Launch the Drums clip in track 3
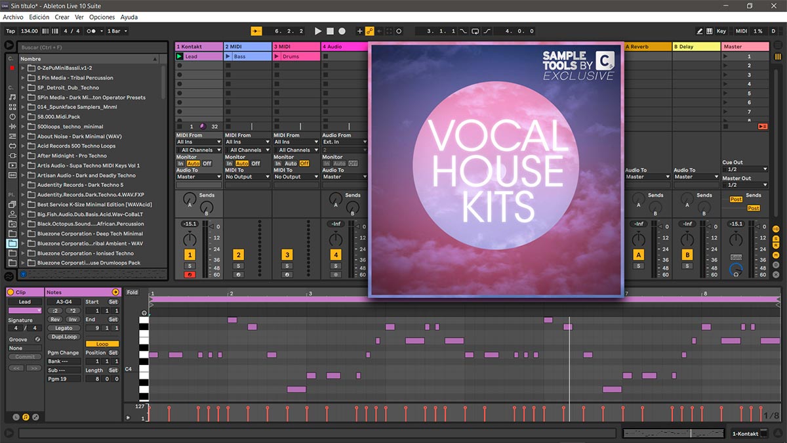 pos(277,56)
